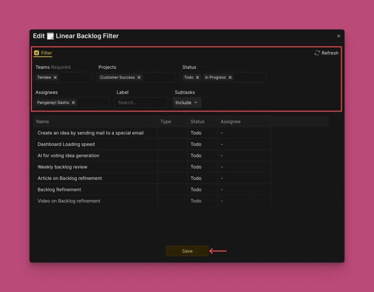Screen dimensions: 374x292
Task: Switch to the Filter tab
Action: 46,53
